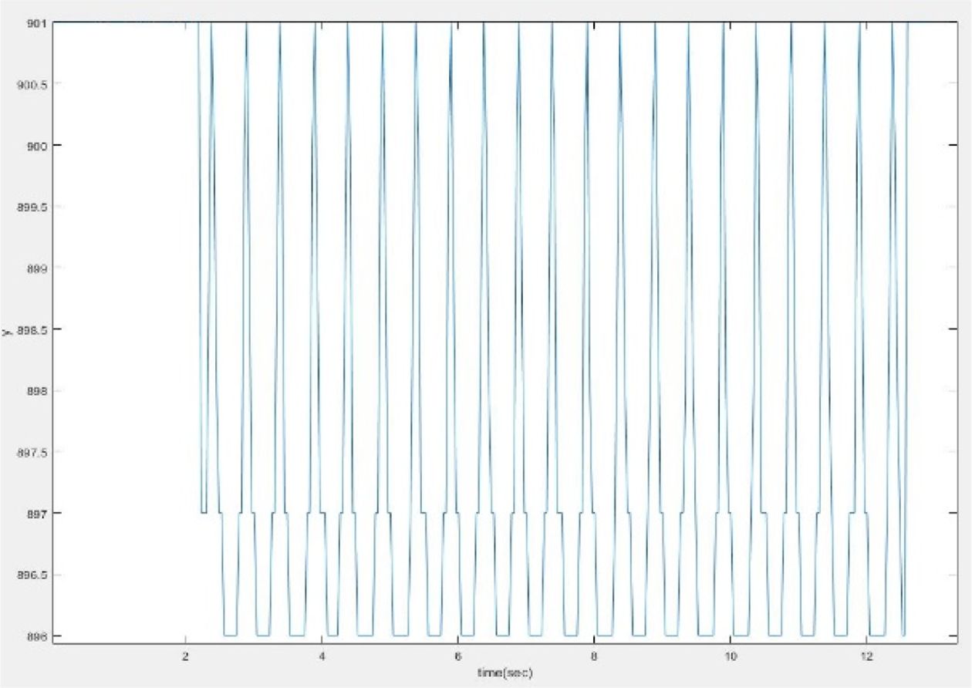Click the 899.5 y-axis tick label
This screenshot has height=688, width=972.
tap(35, 207)
